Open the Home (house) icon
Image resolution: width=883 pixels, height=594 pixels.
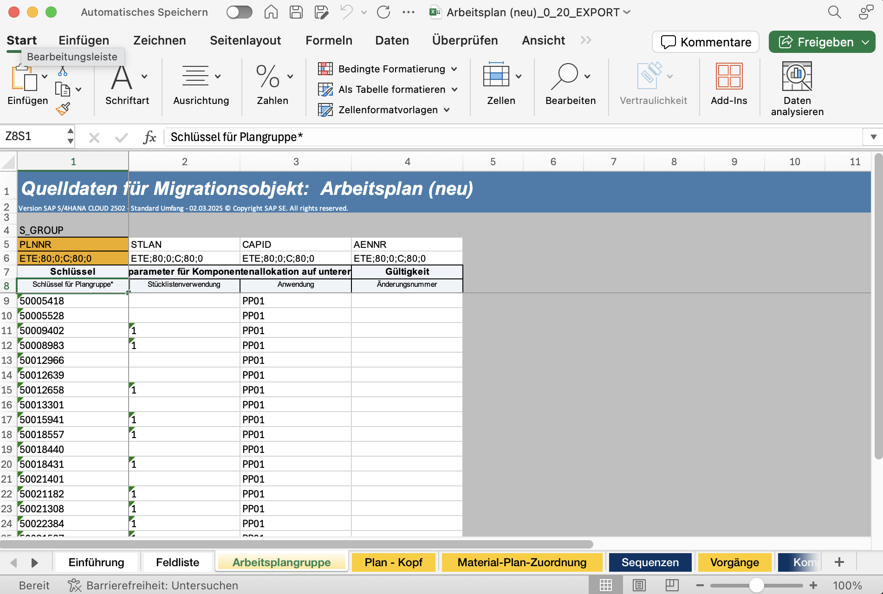pos(271,12)
